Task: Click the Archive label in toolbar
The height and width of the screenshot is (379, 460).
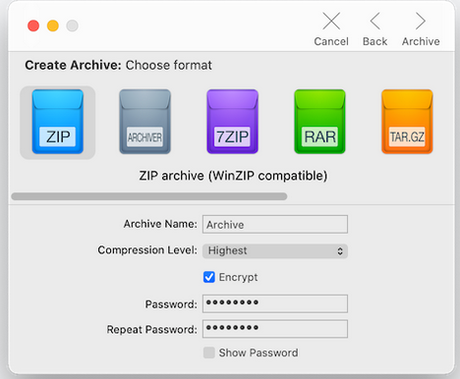Action: (x=421, y=41)
